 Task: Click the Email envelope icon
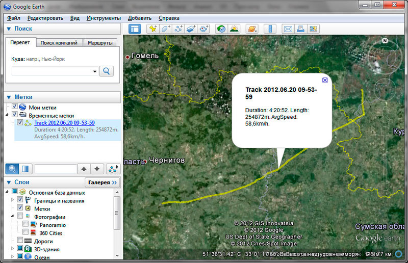[x=288, y=29]
